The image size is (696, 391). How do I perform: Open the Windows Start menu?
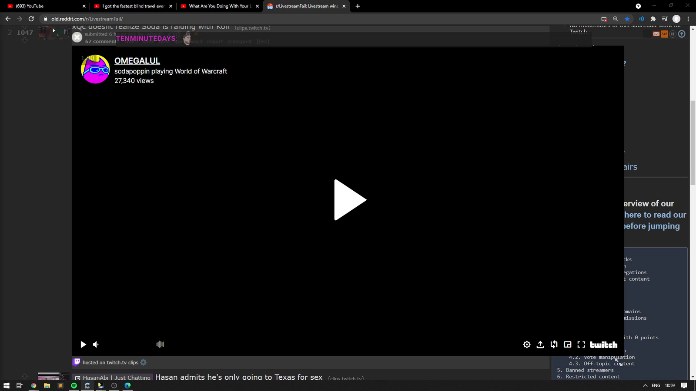click(x=7, y=385)
